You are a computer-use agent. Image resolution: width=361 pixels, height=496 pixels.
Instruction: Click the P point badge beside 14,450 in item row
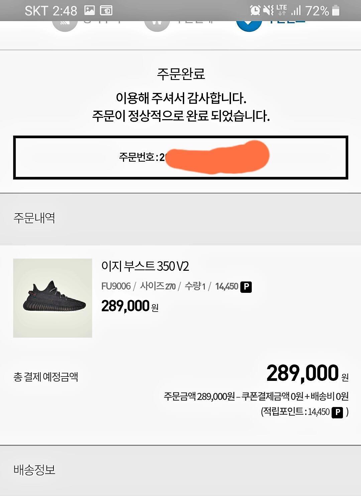coord(246,287)
